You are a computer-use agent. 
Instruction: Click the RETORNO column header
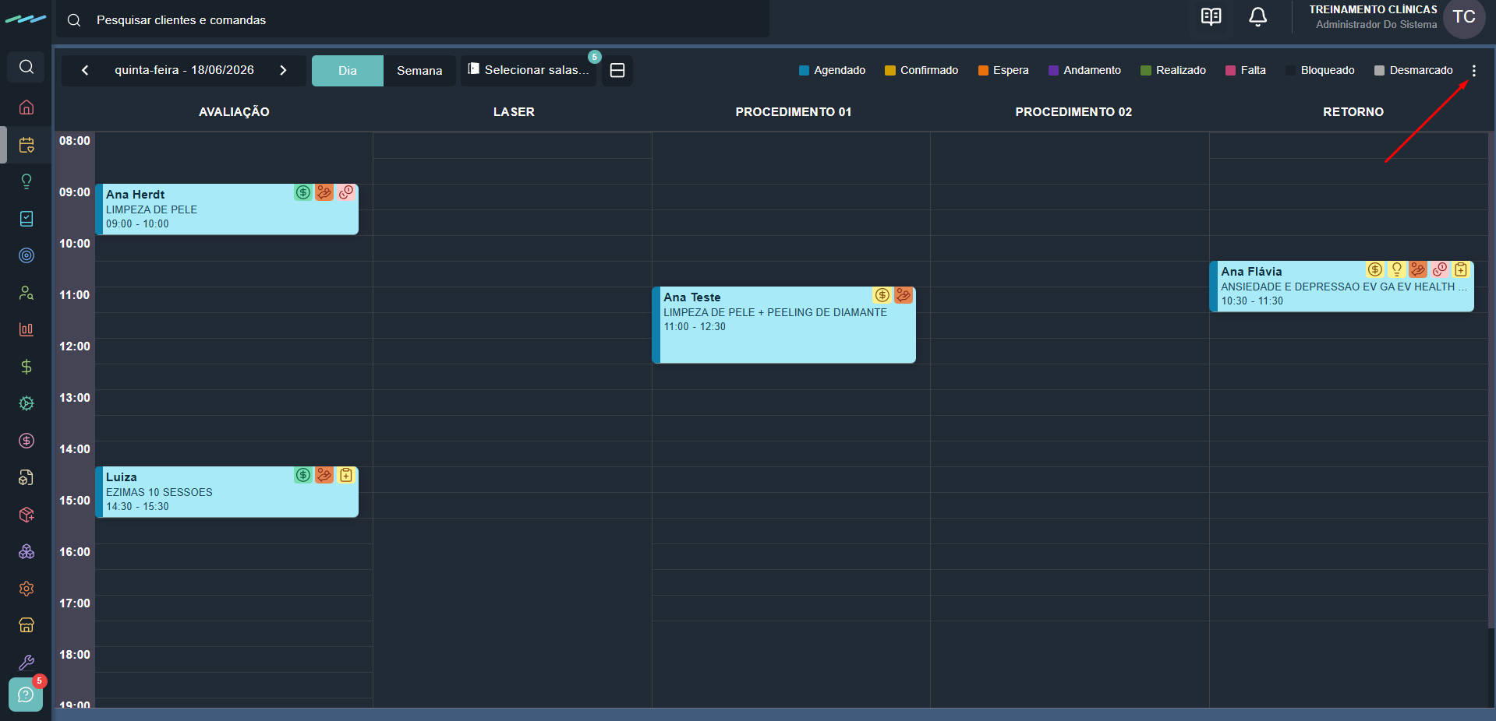(x=1353, y=112)
